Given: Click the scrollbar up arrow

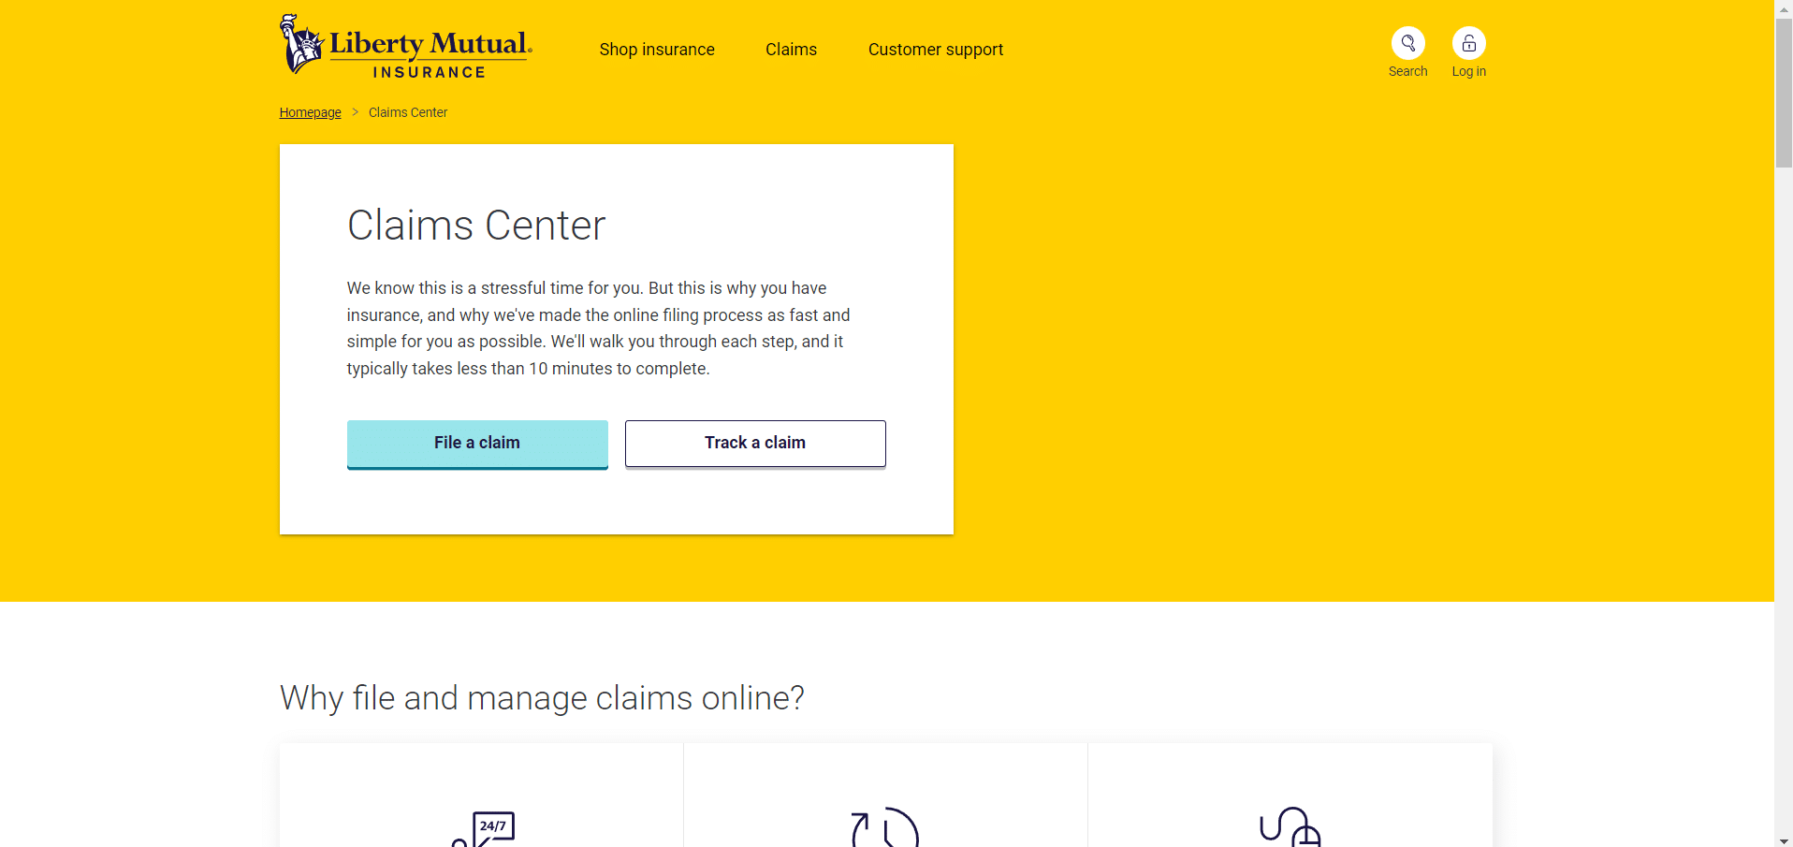Looking at the screenshot, I should 1784,7.
